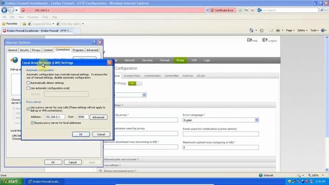Click the Feeds toolbar icon
Viewport: 329px width, 185px height.
(x=262, y=30)
